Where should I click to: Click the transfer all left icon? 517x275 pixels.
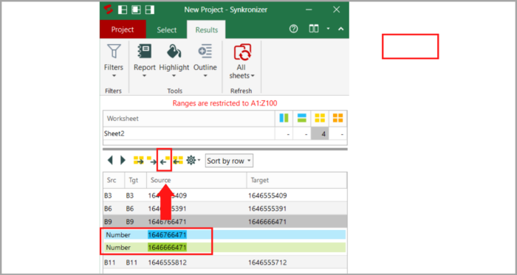coord(178,161)
